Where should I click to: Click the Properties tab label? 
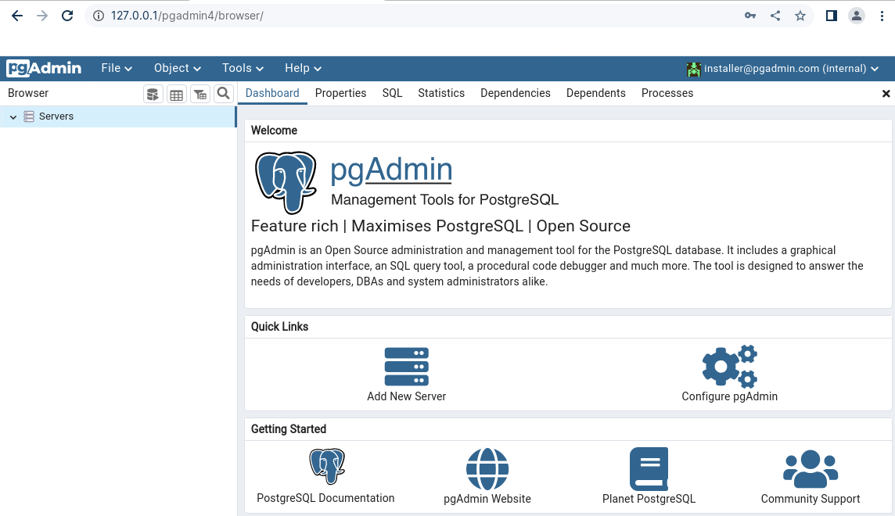click(340, 93)
